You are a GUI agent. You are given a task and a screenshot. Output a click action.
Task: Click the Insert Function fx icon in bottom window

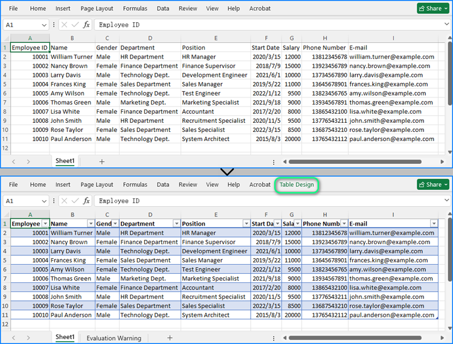(86, 201)
